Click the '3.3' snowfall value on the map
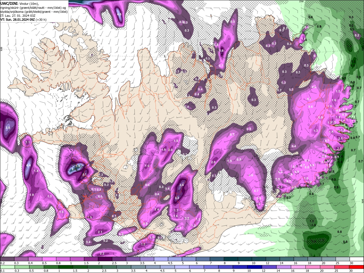 [x=177, y=198]
